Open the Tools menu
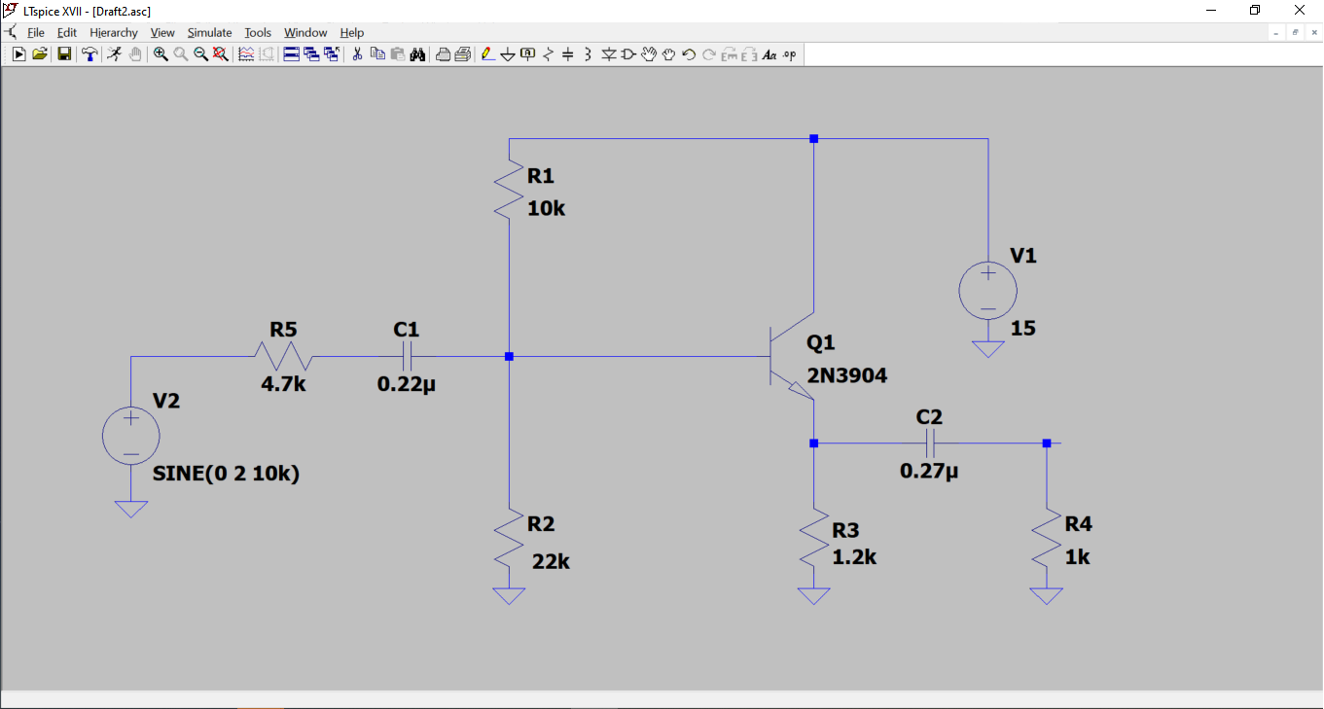This screenshot has height=709, width=1324. 257,32
